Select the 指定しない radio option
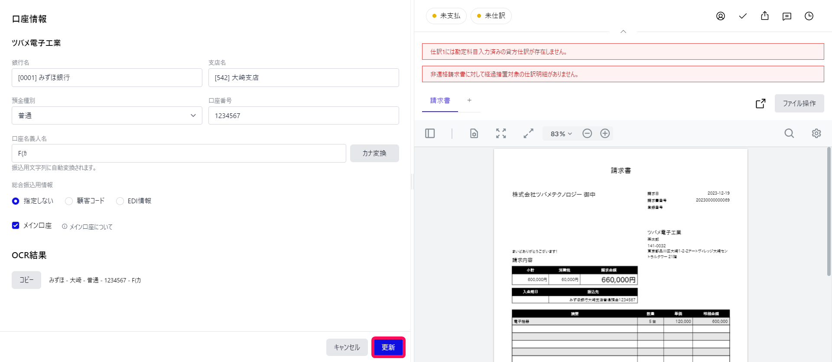This screenshot has width=832, height=362. point(16,201)
